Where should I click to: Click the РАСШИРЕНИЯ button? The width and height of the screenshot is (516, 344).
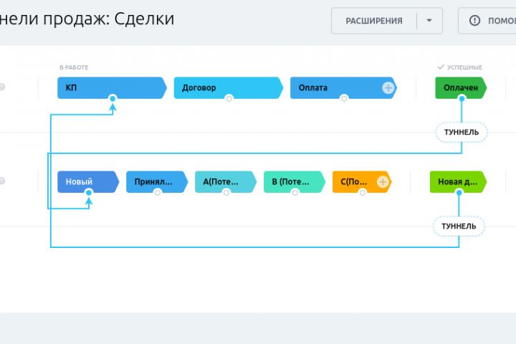pyautogui.click(x=374, y=21)
